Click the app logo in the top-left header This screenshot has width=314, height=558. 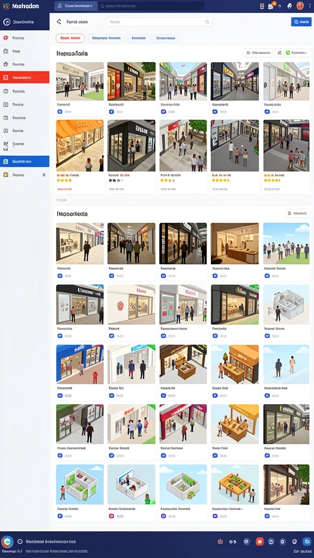(x=5, y=6)
